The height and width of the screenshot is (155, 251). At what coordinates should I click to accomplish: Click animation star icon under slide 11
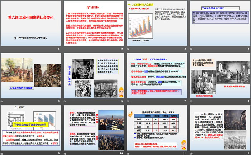coord(128,154)
